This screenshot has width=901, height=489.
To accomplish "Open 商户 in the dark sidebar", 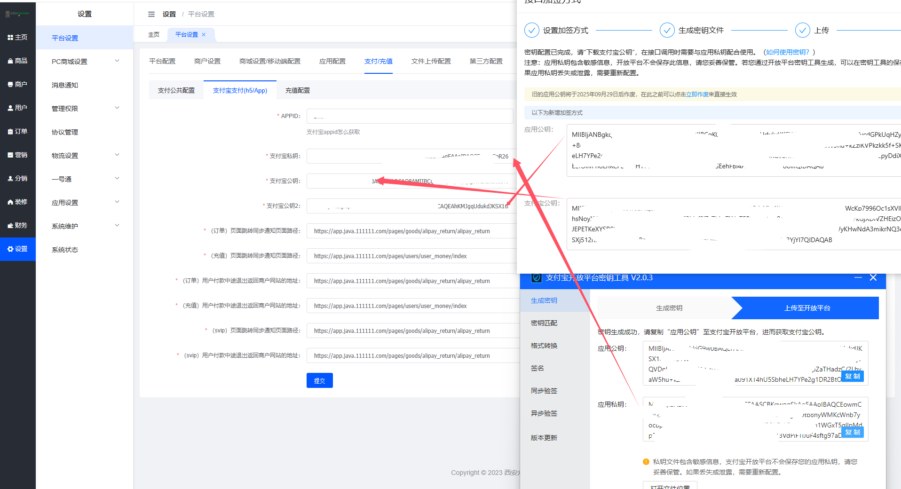I will (x=18, y=84).
